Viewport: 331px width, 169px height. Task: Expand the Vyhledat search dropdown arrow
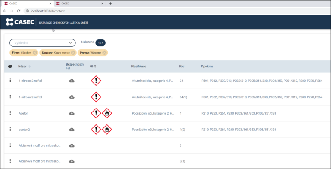71,43
